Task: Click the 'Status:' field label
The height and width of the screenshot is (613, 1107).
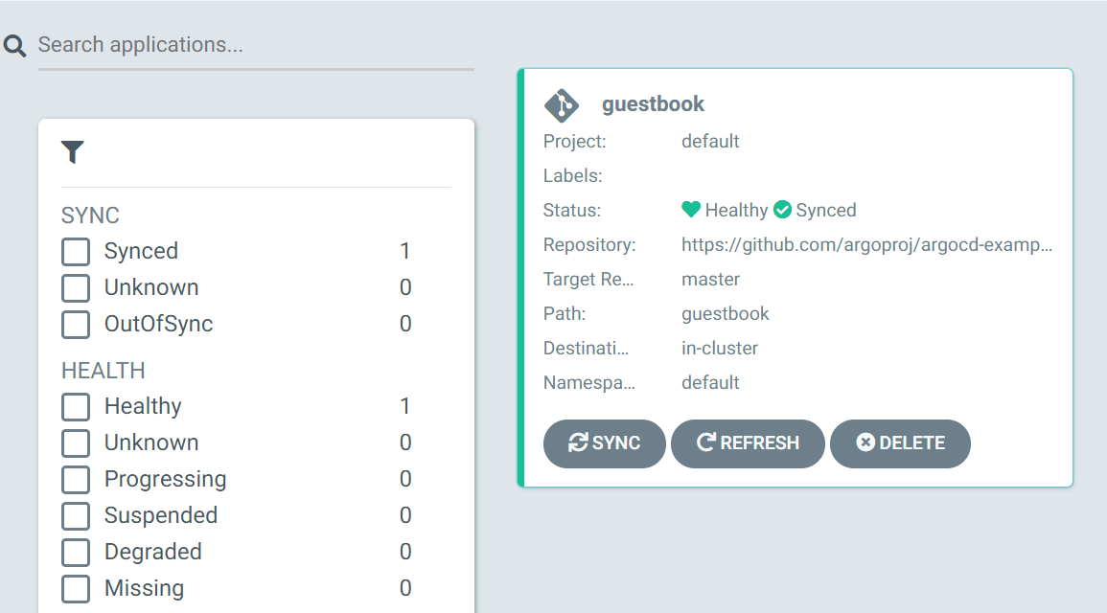Action: 572,210
